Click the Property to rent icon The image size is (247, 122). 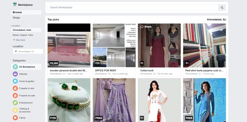tap(15, 88)
